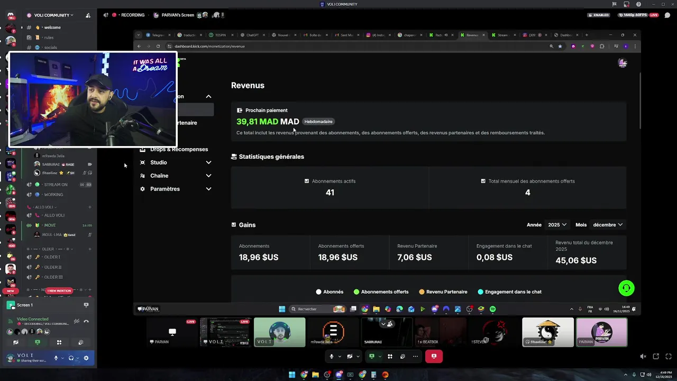This screenshot has width=677, height=381.
Task: Toggle the Revenu Partenaire chart legend
Action: [443, 292]
